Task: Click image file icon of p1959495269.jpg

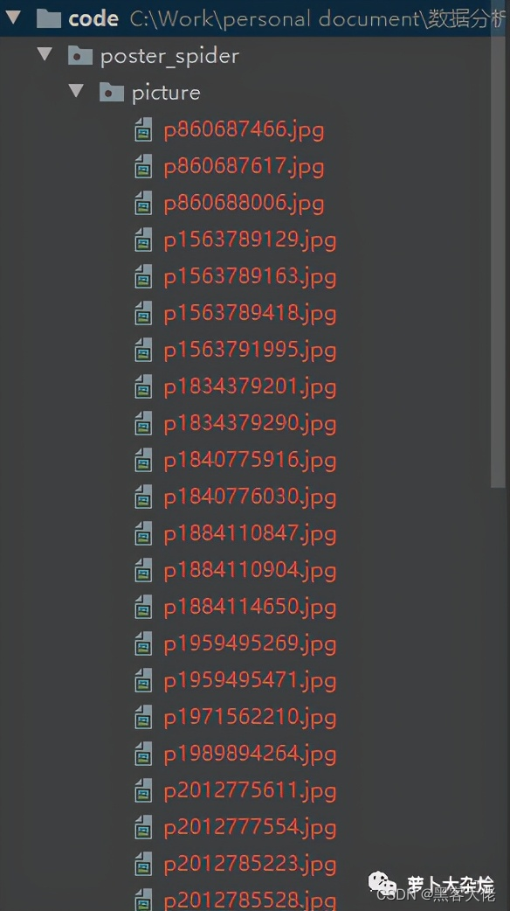Action: (143, 643)
